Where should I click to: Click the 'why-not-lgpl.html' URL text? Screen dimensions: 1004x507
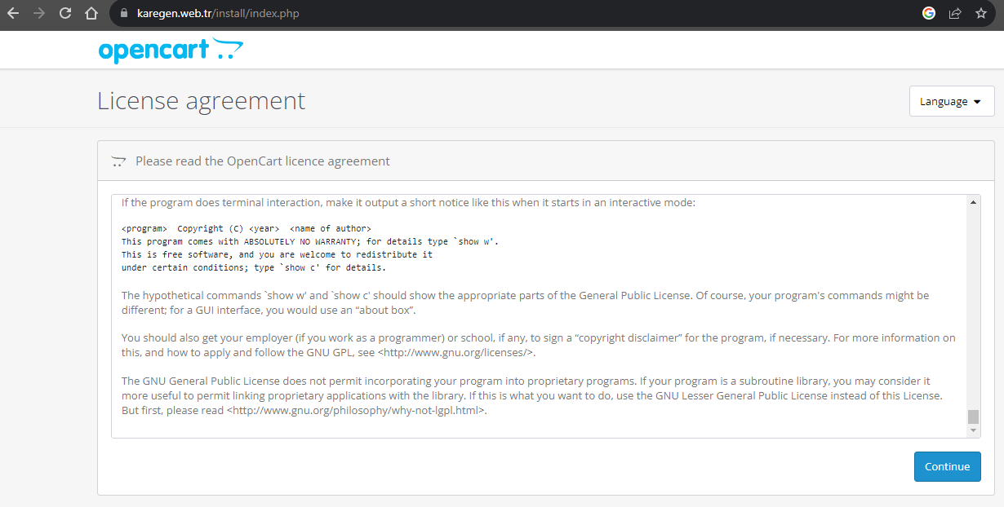438,410
